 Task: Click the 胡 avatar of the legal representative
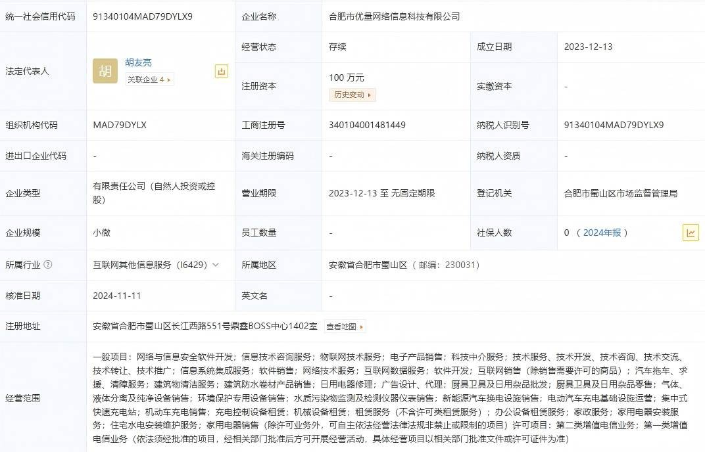tap(105, 71)
